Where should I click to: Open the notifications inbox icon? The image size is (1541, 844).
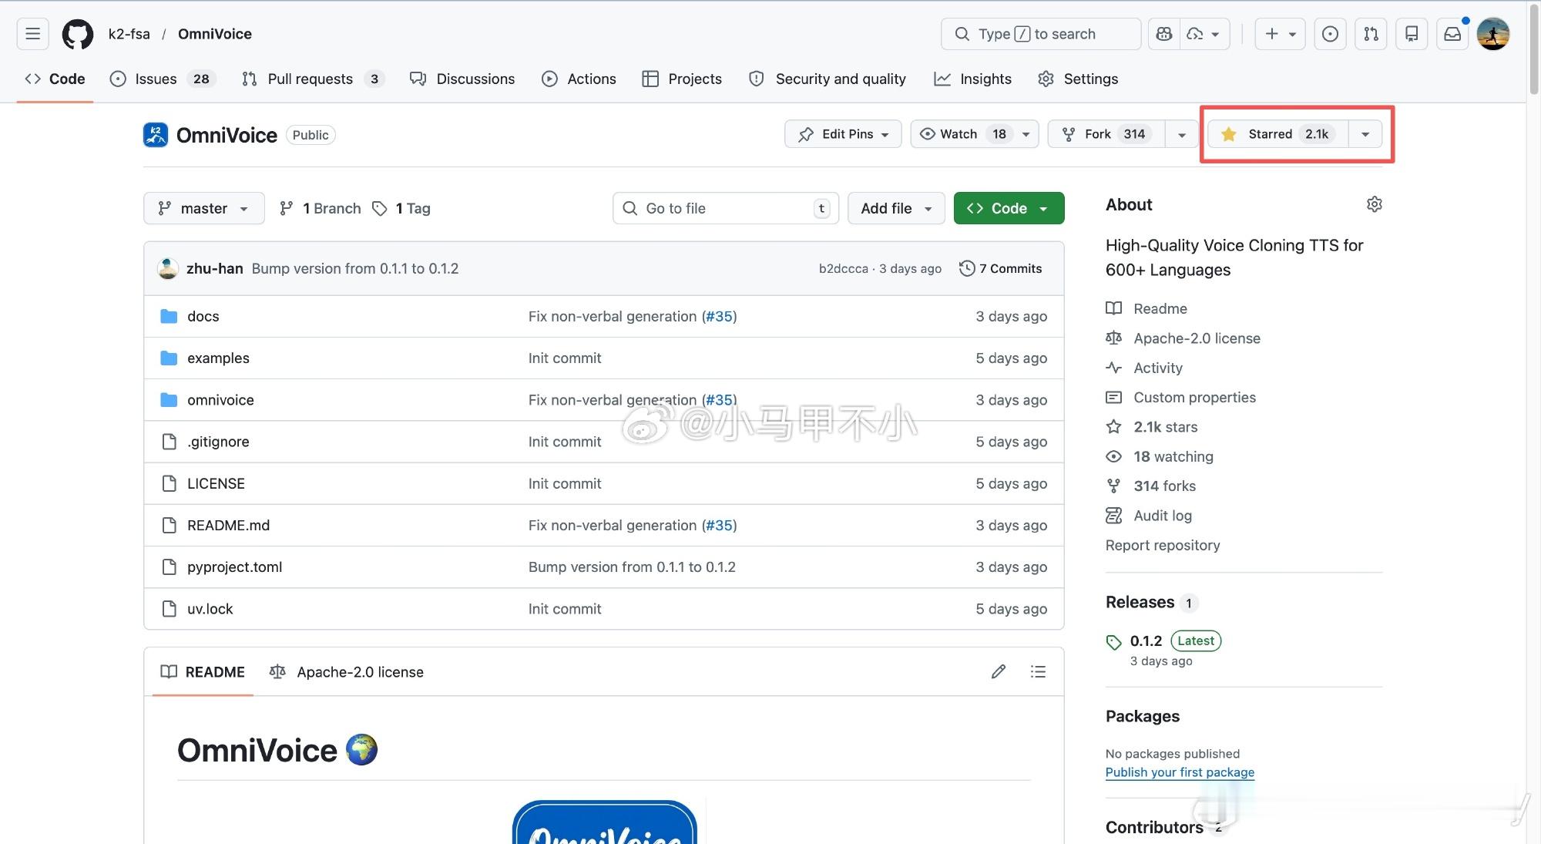pyautogui.click(x=1452, y=34)
